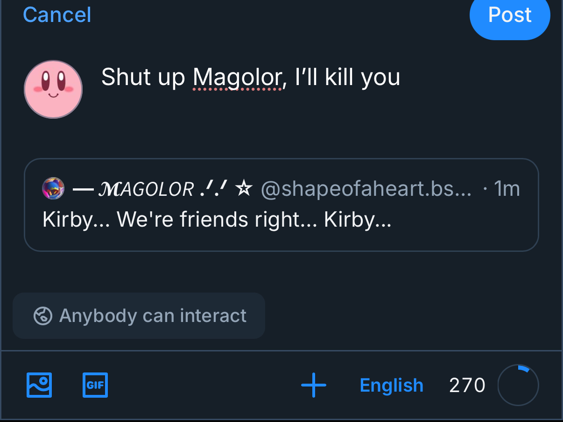Image resolution: width=563 pixels, height=422 pixels.
Task: Publish with the Post button
Action: [x=509, y=16]
